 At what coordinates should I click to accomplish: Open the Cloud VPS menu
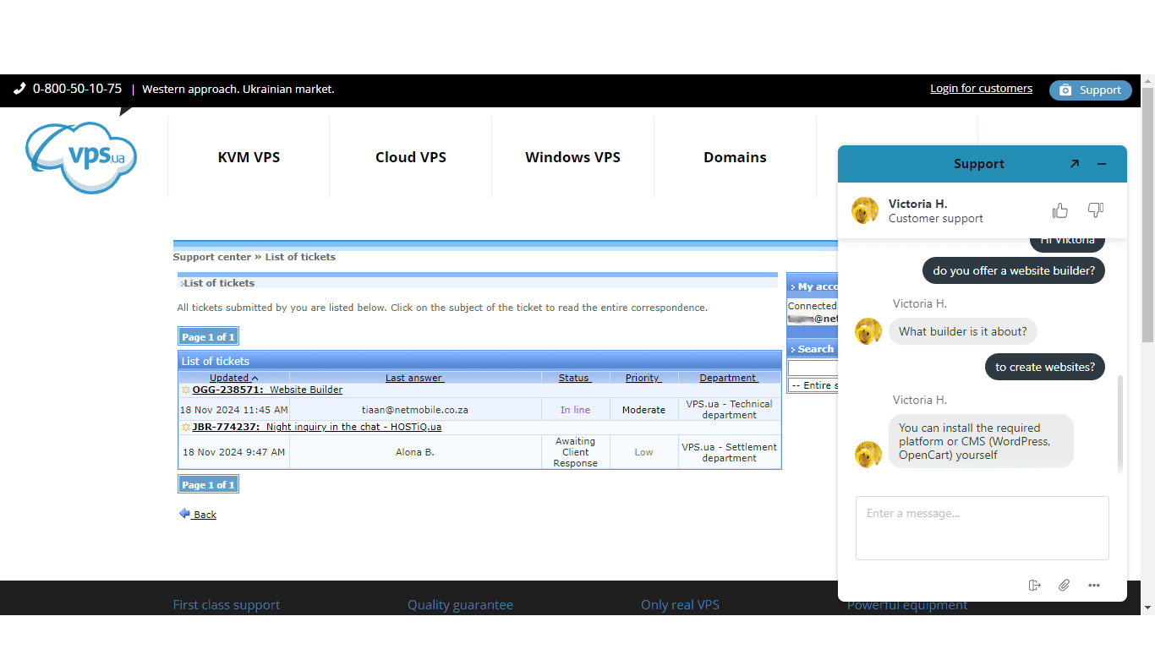(x=411, y=157)
